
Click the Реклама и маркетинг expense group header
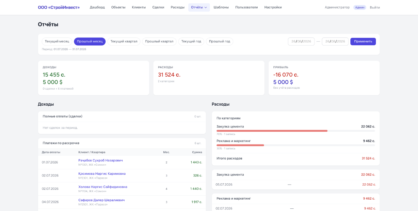tap(296, 199)
